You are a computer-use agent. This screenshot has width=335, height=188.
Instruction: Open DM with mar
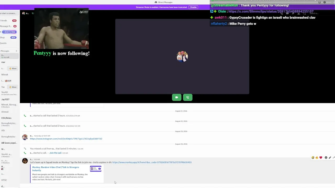tap(9, 62)
